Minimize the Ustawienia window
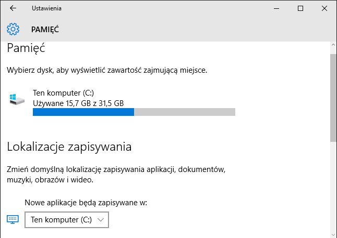The image size is (337, 238). [x=276, y=8]
